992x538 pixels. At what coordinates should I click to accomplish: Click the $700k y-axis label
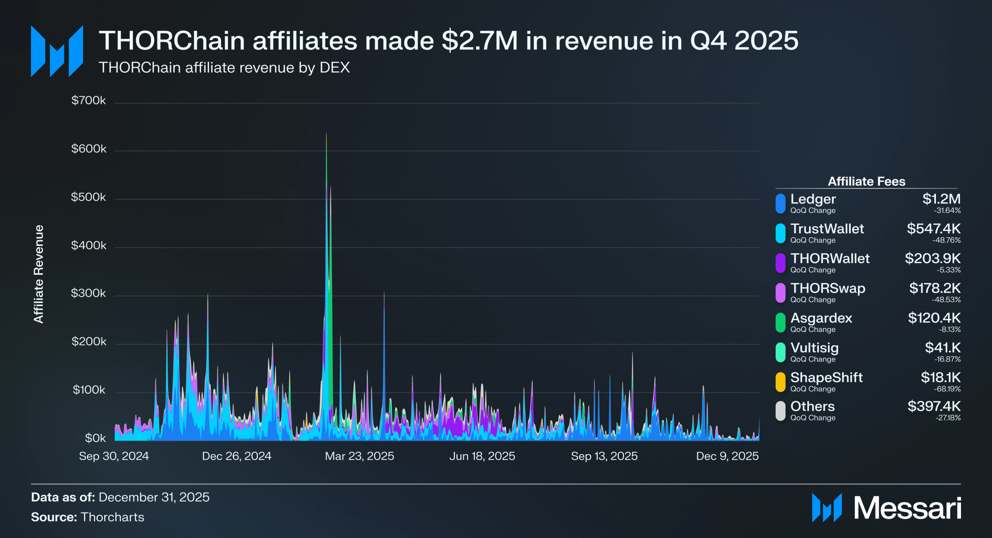88,100
